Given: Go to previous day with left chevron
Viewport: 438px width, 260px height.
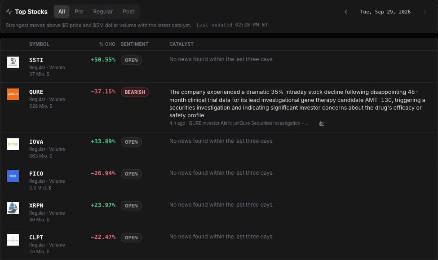Looking at the screenshot, I should tap(346, 12).
